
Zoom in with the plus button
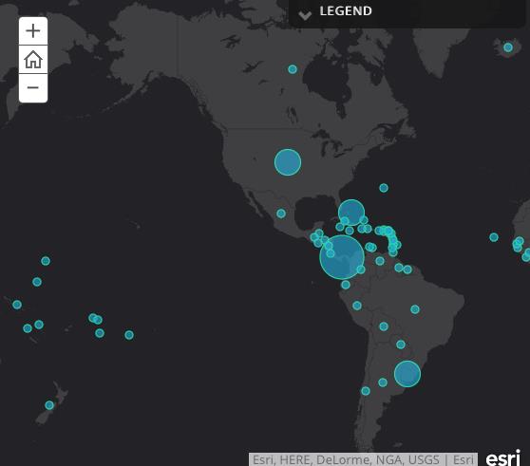click(33, 31)
